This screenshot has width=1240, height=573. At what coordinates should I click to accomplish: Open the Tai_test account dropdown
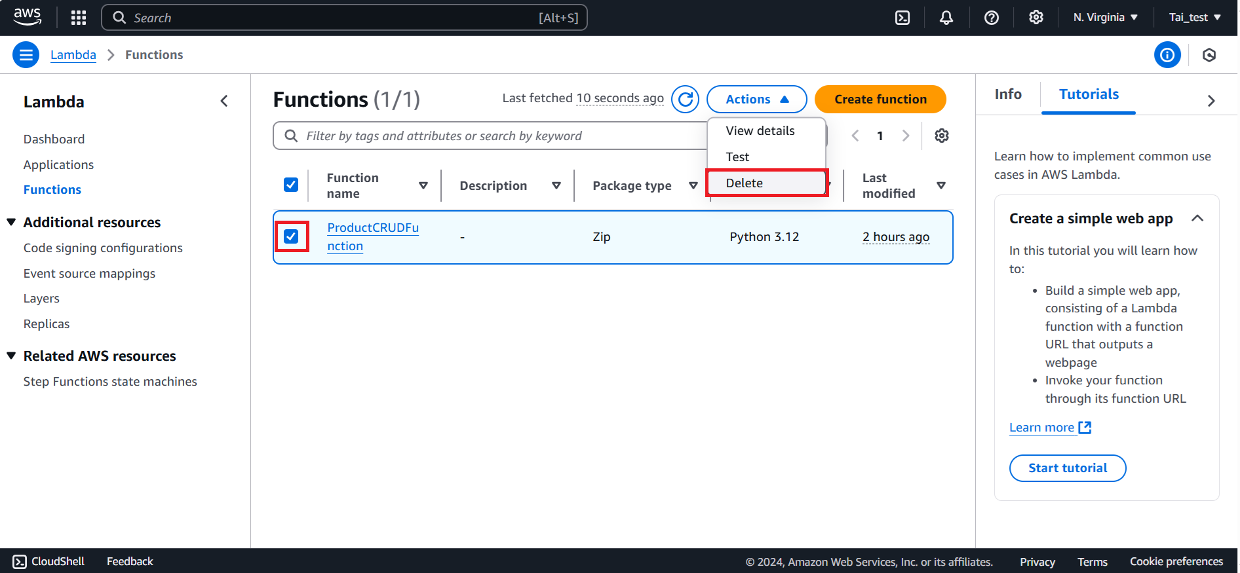click(1195, 18)
